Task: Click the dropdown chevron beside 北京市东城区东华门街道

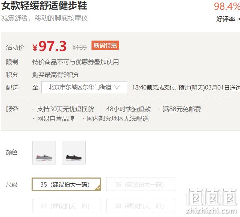Action: click(117, 87)
